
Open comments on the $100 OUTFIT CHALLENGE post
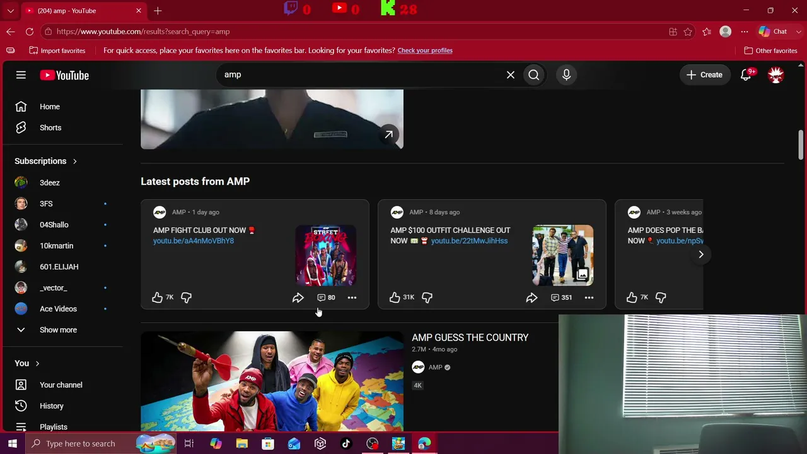click(x=561, y=297)
